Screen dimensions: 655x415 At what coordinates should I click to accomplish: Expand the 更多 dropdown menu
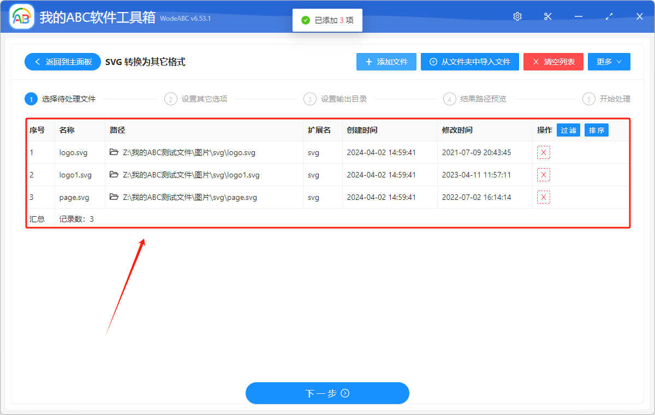[609, 62]
